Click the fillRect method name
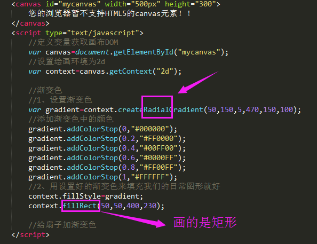Screen dimensions: 317x244 pos(80,206)
